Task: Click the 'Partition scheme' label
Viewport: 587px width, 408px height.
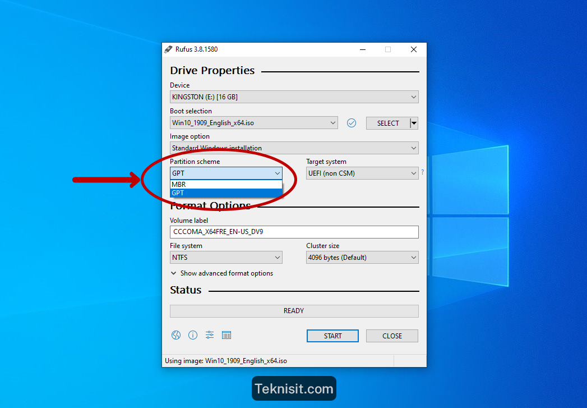Action: [195, 162]
